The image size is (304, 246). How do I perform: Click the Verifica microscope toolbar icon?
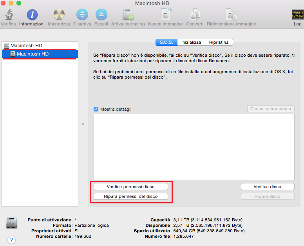click(9, 15)
